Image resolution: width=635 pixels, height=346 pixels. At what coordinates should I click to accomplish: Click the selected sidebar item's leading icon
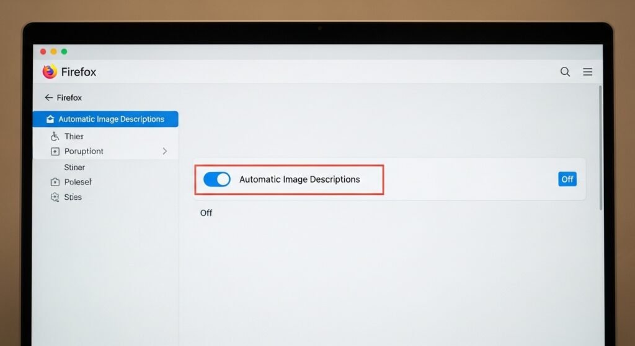pyautogui.click(x=50, y=119)
